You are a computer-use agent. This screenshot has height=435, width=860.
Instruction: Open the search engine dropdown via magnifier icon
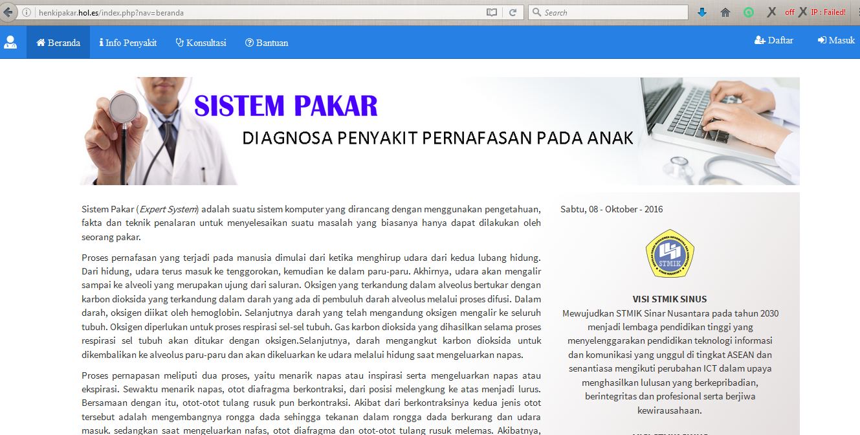tap(535, 12)
